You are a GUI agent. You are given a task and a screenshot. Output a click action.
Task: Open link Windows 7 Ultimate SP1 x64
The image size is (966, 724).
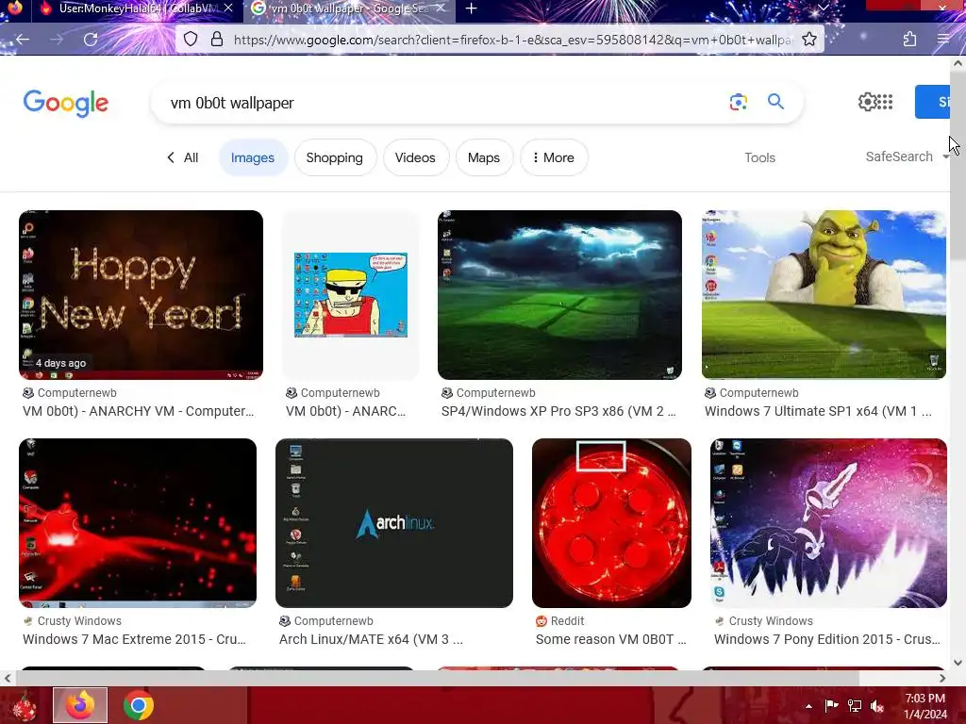818,411
